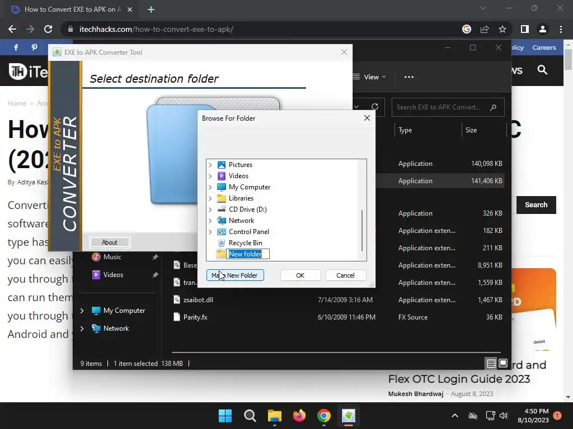
Task: Open taskbar Search
Action: coord(250,416)
